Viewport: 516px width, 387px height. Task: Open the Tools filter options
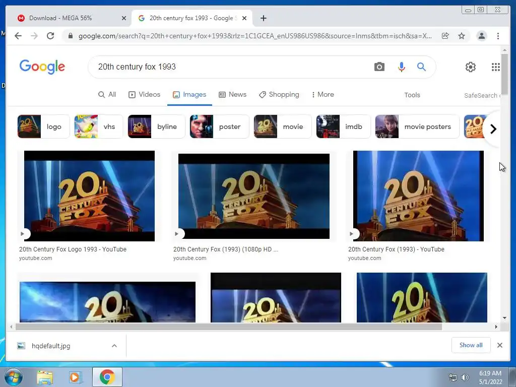click(x=412, y=95)
